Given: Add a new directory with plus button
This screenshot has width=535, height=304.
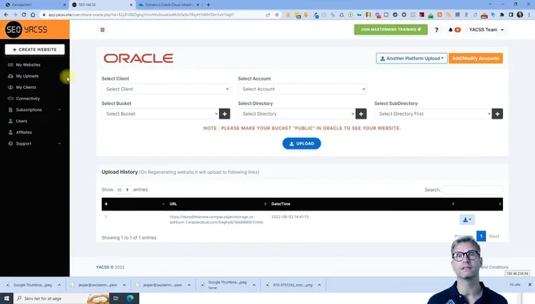Looking at the screenshot, I should (x=361, y=113).
